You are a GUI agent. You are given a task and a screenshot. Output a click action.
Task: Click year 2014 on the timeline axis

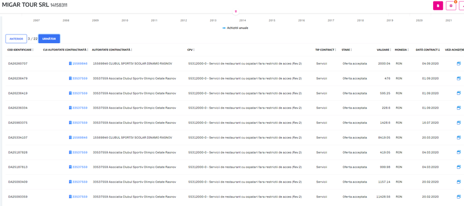pos(242,21)
